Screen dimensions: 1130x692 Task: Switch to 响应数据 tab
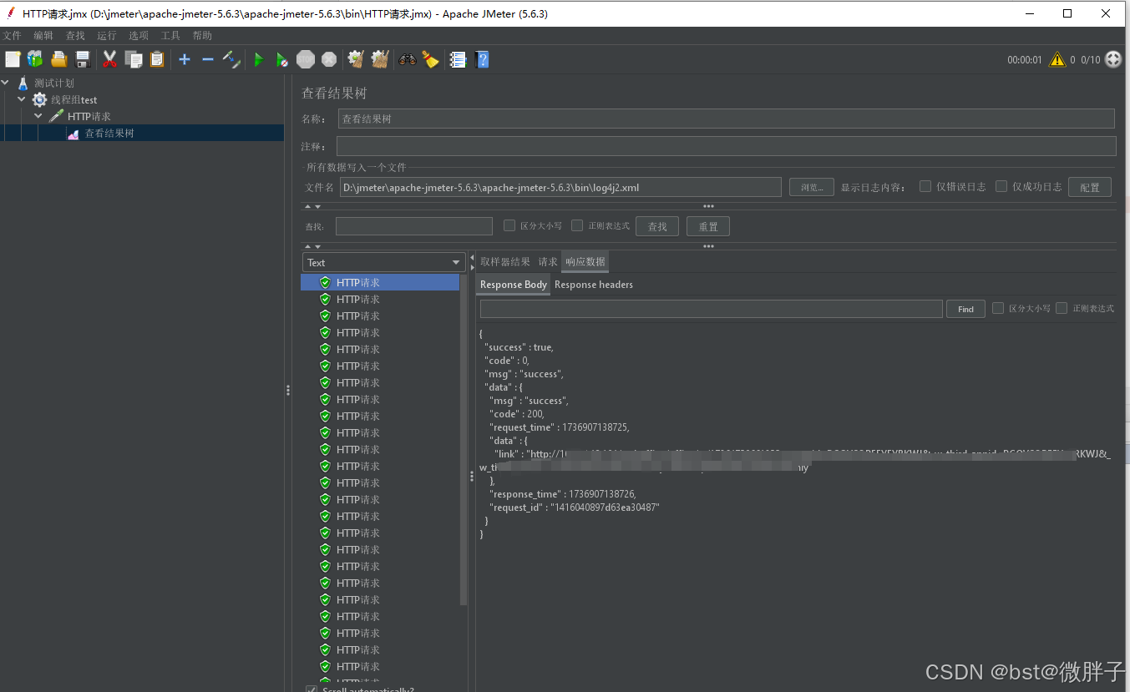pos(585,262)
